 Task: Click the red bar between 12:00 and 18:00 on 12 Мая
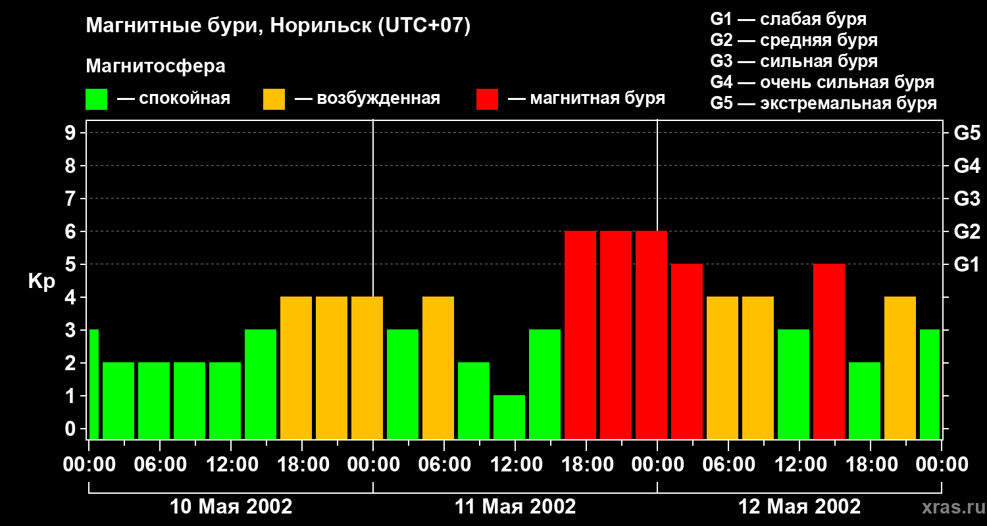coord(829,351)
